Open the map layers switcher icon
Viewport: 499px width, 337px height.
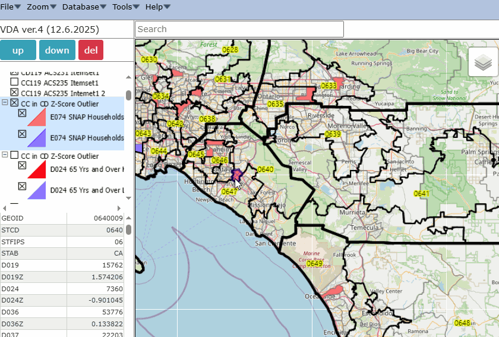[x=484, y=62]
